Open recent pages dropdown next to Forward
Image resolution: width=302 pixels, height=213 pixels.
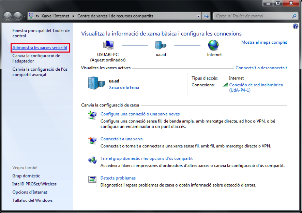click(25, 16)
